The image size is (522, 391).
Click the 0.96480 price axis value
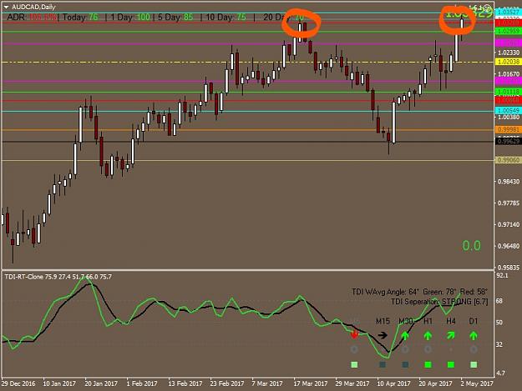coord(509,246)
